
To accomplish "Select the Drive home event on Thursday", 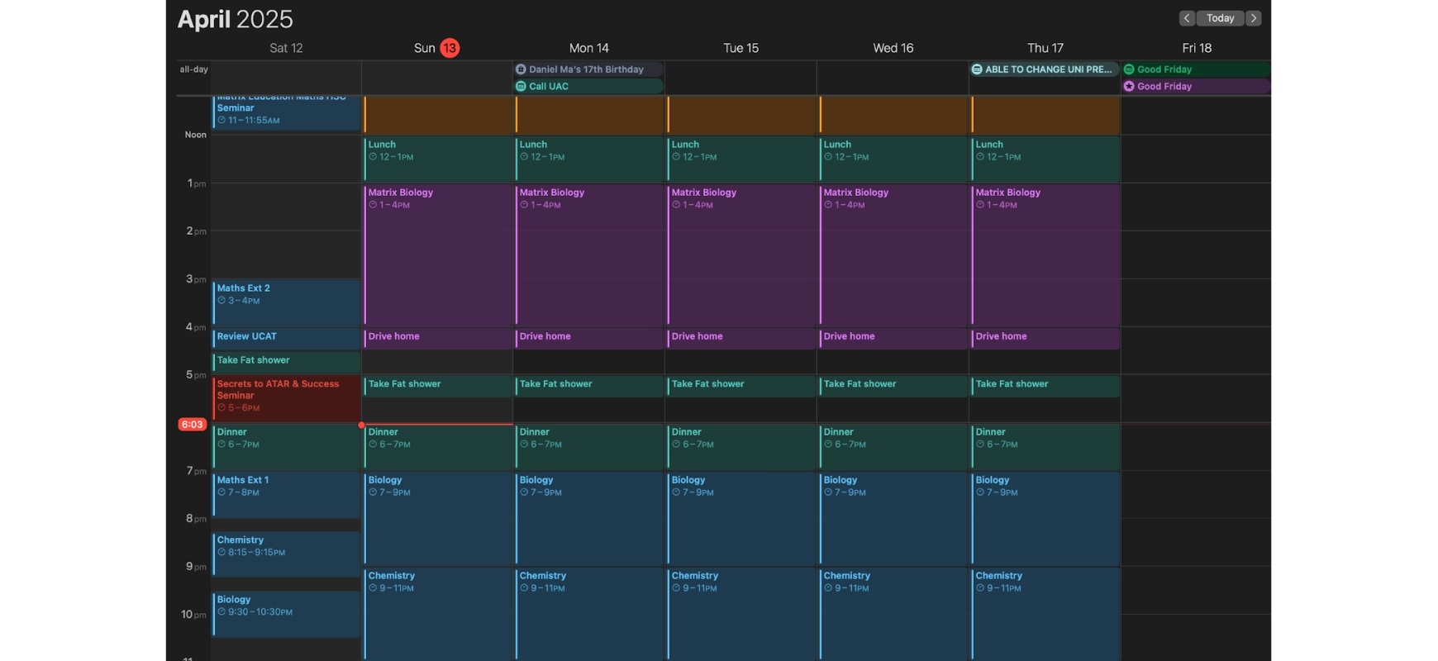I will click(1045, 338).
